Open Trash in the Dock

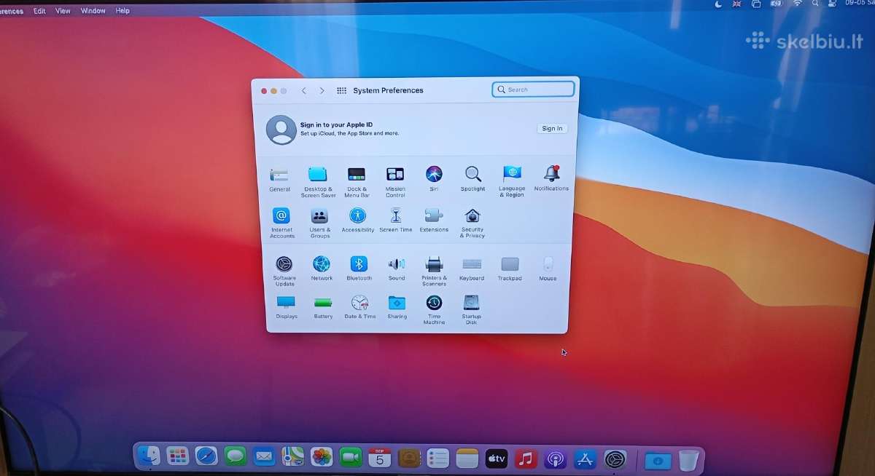point(688,461)
